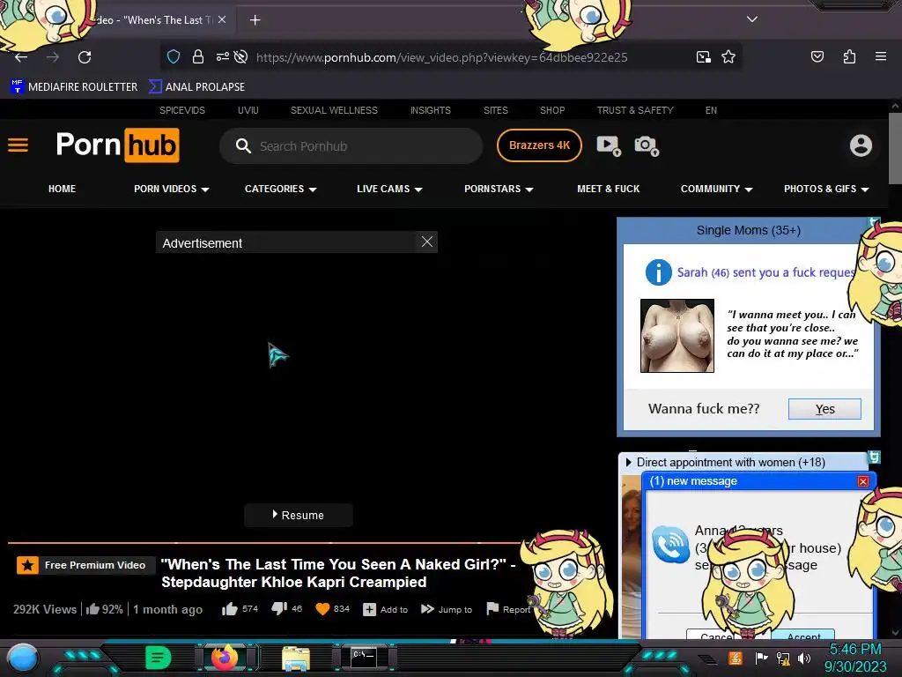Expand the LIVE CAMS dropdown
The image size is (902, 677).
point(389,189)
